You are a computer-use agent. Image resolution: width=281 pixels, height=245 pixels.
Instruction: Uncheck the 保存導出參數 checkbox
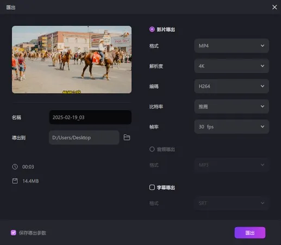click(x=14, y=232)
